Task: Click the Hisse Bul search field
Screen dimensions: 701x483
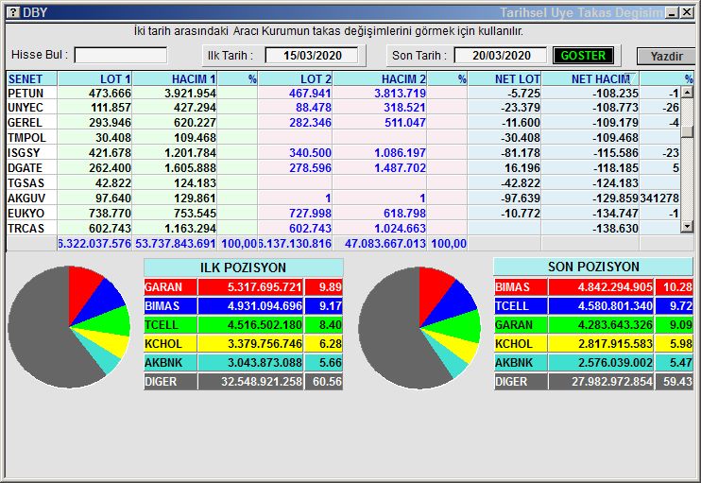Action: pyautogui.click(x=121, y=56)
